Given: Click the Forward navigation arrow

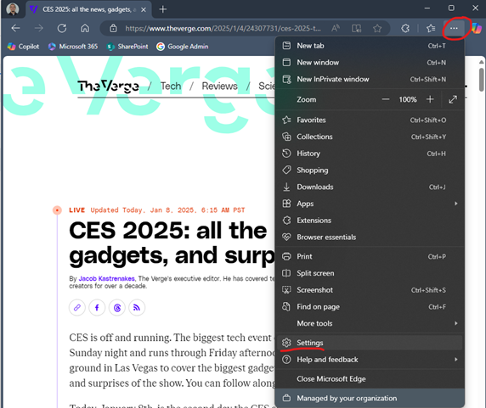Looking at the screenshot, I should pos(39,29).
